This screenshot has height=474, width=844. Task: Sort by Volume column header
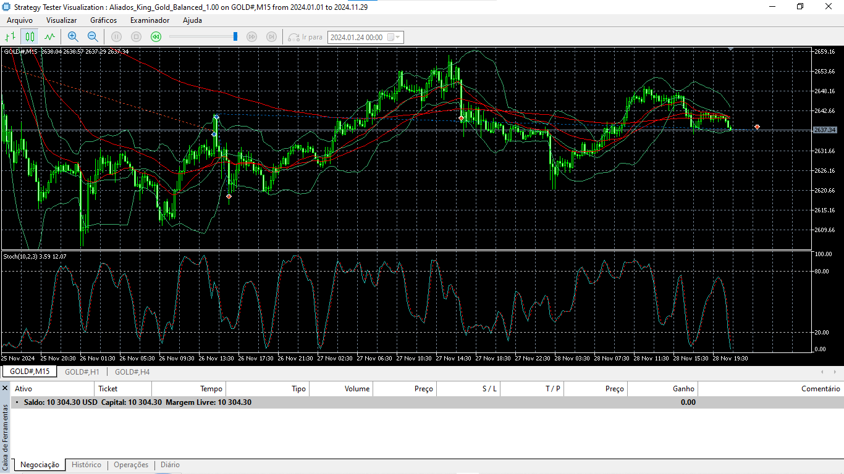(341, 389)
